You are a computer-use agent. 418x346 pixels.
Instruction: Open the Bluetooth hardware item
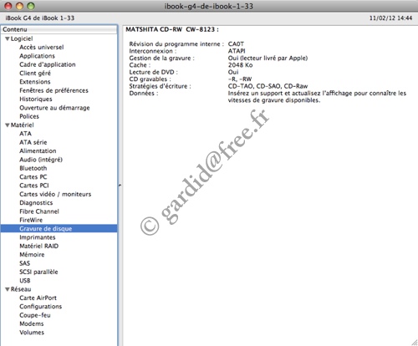tap(33, 168)
